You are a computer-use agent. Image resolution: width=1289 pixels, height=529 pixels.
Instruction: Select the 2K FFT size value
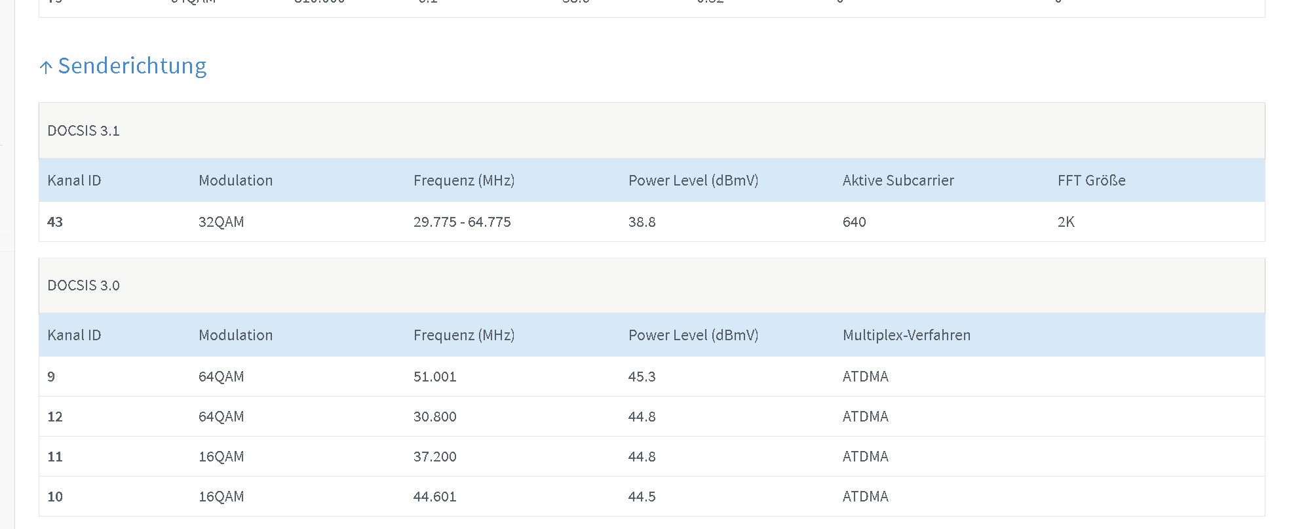click(x=1066, y=222)
